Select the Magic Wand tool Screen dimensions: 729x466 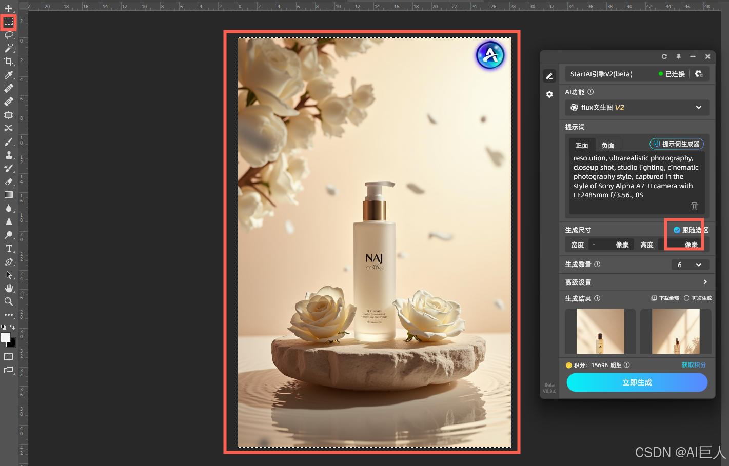9,48
